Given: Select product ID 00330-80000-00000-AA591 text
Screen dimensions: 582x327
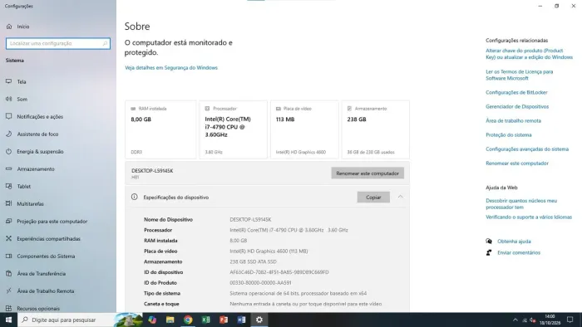Looking at the screenshot, I should [260, 282].
